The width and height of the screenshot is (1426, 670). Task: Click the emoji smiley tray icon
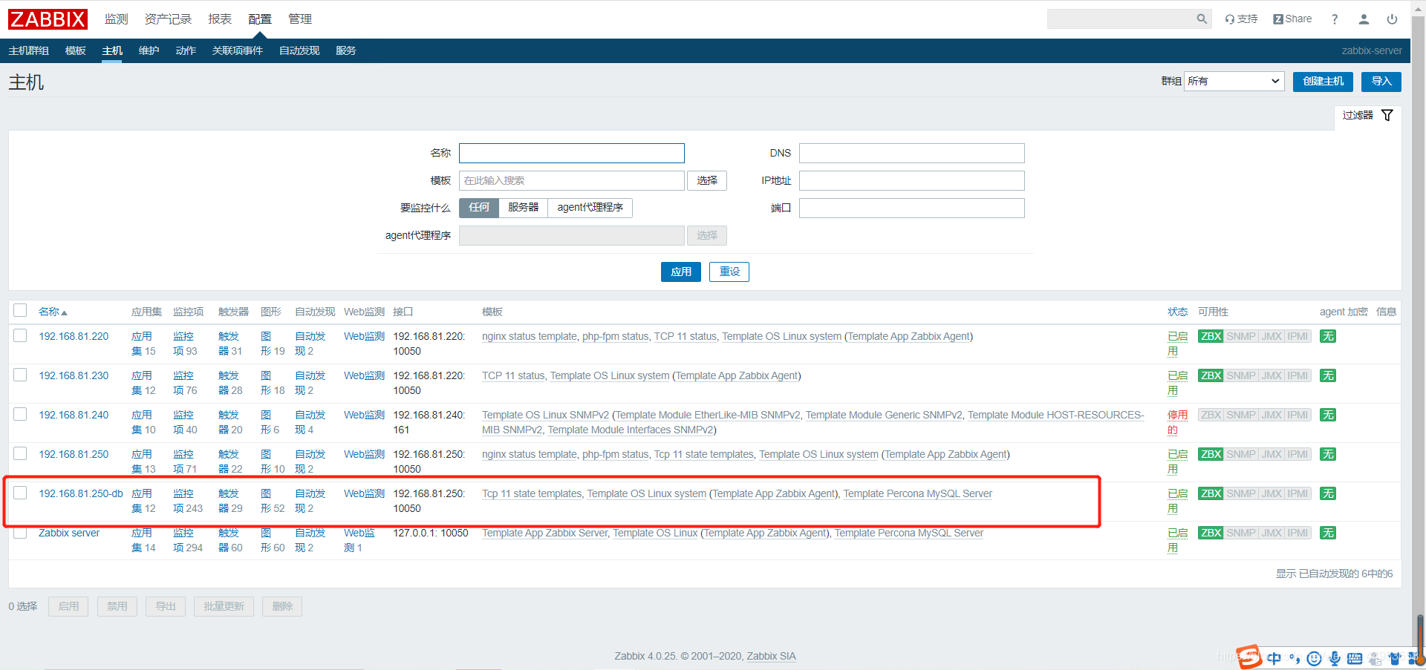1315,658
